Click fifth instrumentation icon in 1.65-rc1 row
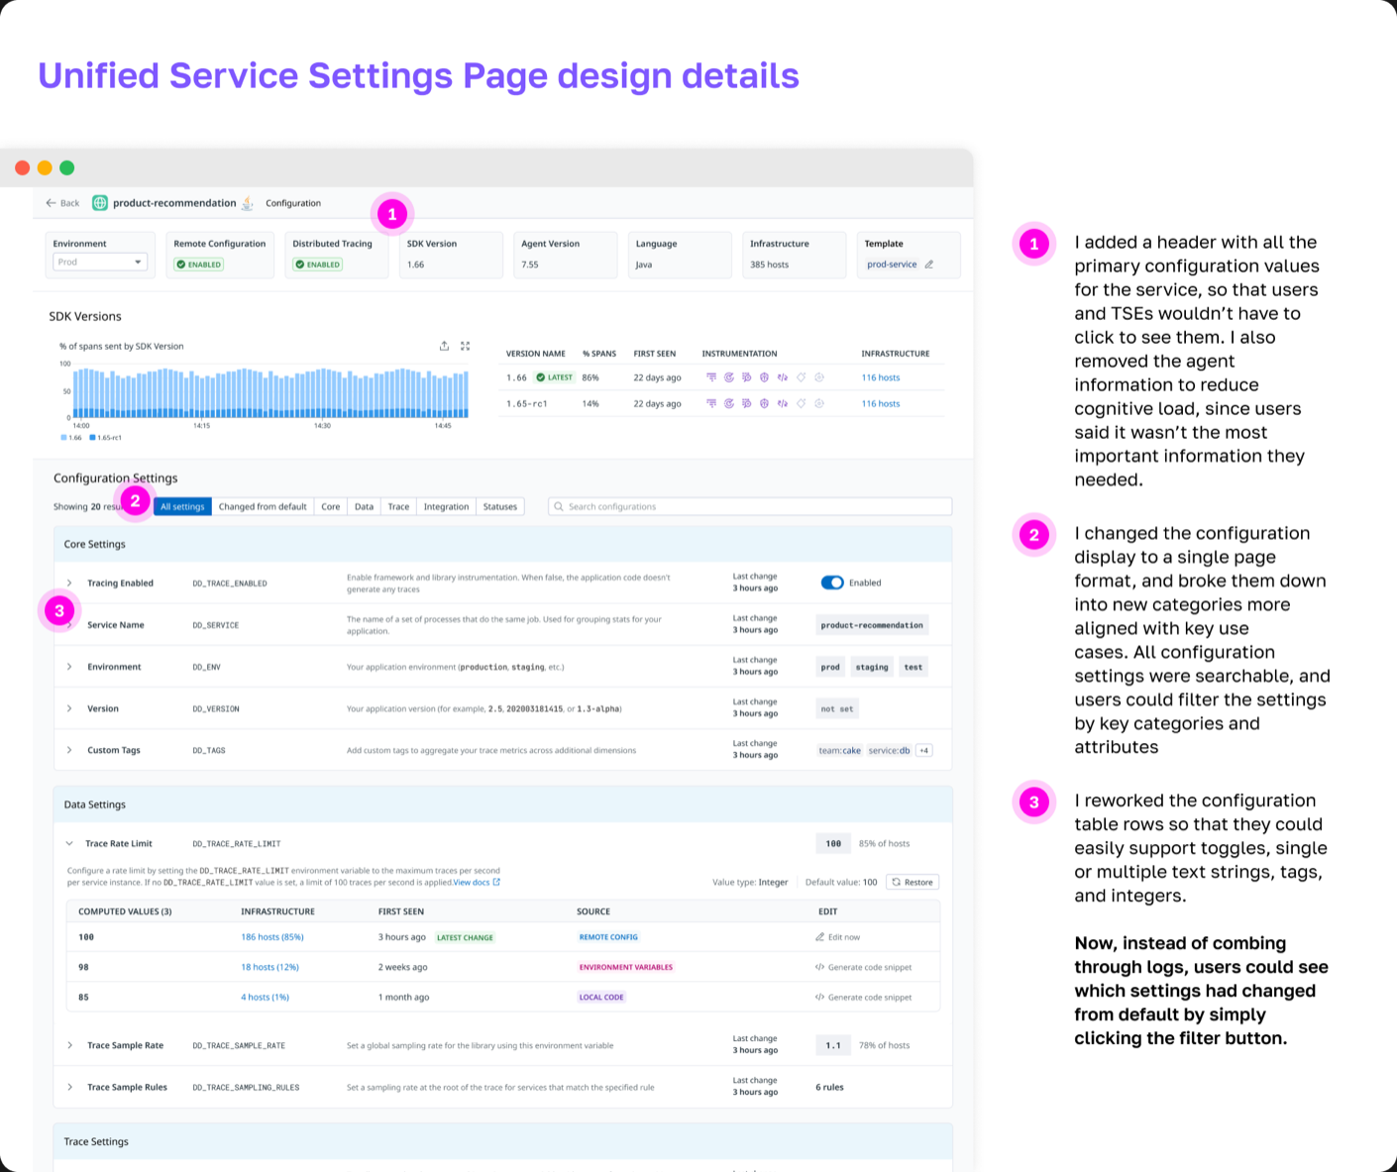The image size is (1397, 1172). coord(783,403)
